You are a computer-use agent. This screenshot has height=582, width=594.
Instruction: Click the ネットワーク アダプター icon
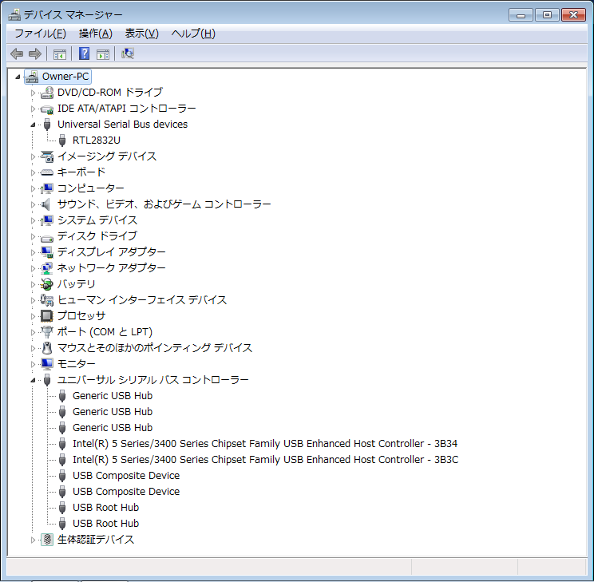pos(47,268)
